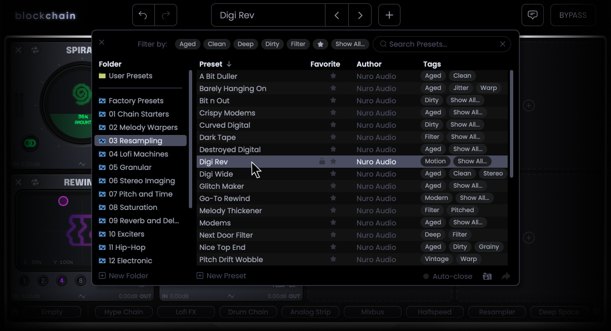Load the Nice Top End preset

click(x=222, y=247)
